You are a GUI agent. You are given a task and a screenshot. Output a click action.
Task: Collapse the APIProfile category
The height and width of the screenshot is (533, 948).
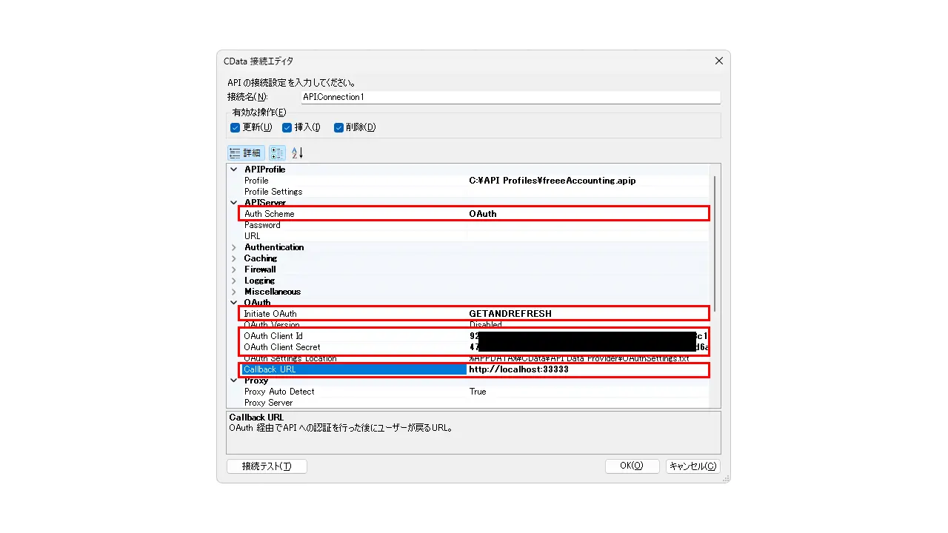(x=234, y=170)
